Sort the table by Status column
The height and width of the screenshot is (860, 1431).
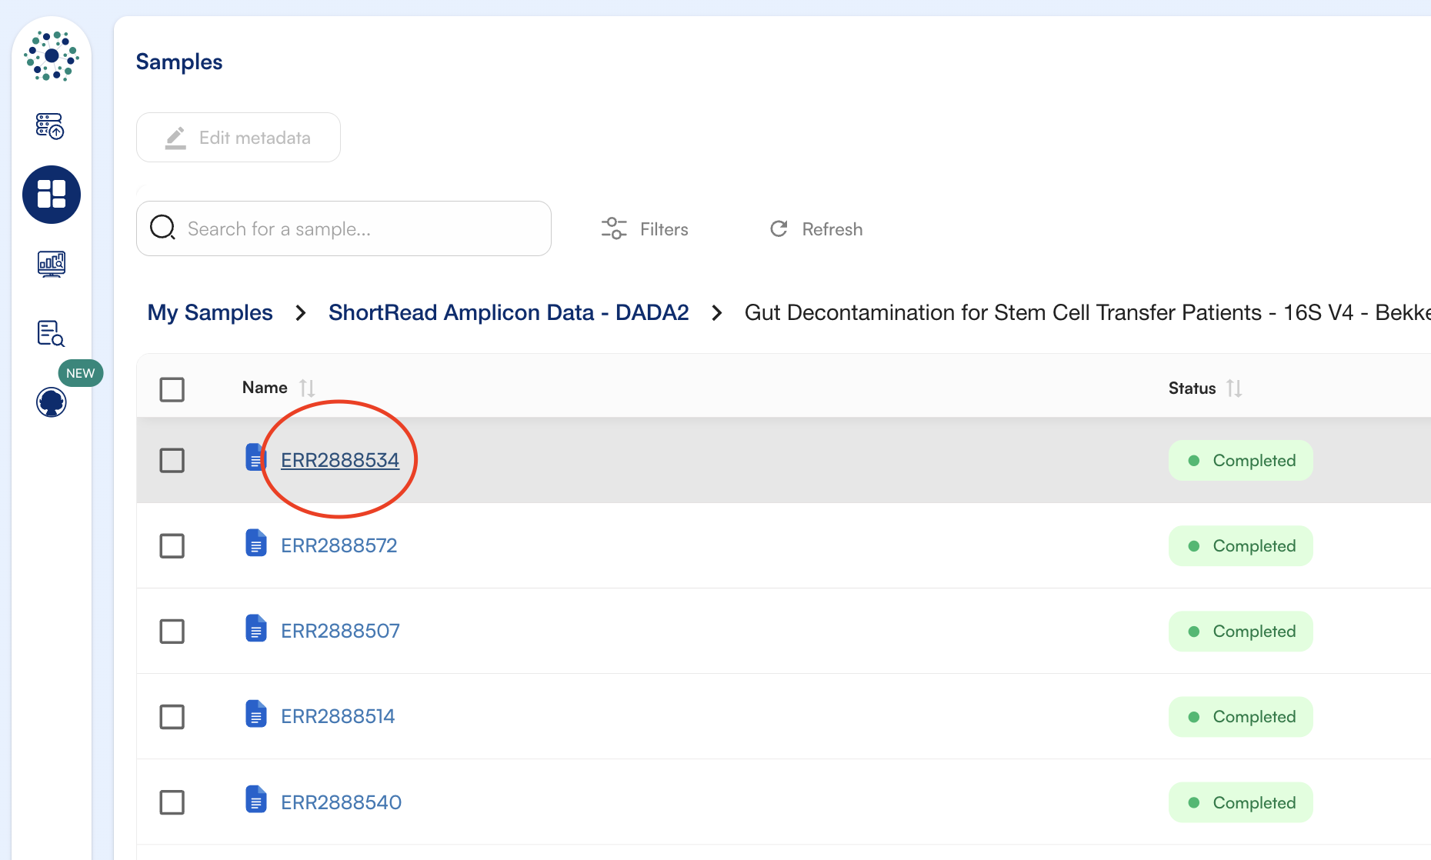1234,388
